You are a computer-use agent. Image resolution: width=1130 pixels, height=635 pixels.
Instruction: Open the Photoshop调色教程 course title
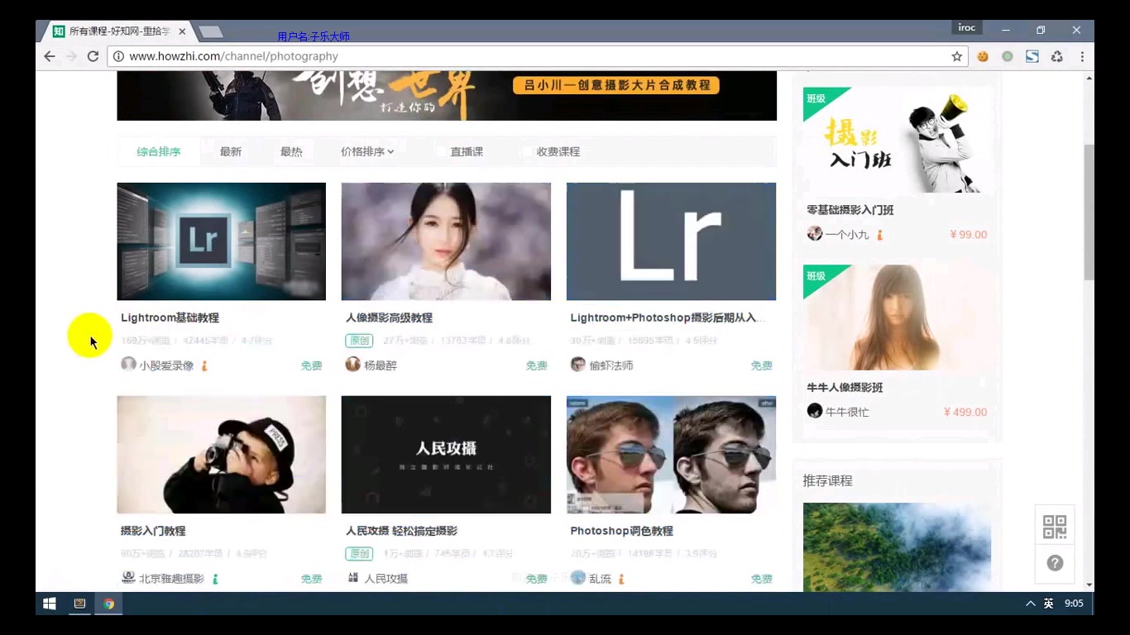(622, 531)
